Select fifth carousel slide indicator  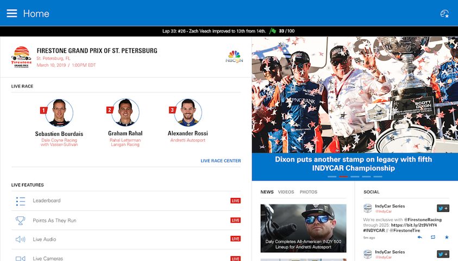(x=378, y=177)
